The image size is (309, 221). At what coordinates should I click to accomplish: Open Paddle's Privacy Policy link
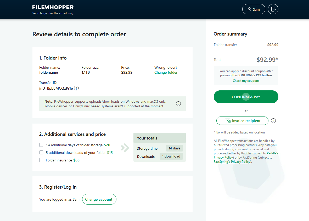(x=246, y=155)
